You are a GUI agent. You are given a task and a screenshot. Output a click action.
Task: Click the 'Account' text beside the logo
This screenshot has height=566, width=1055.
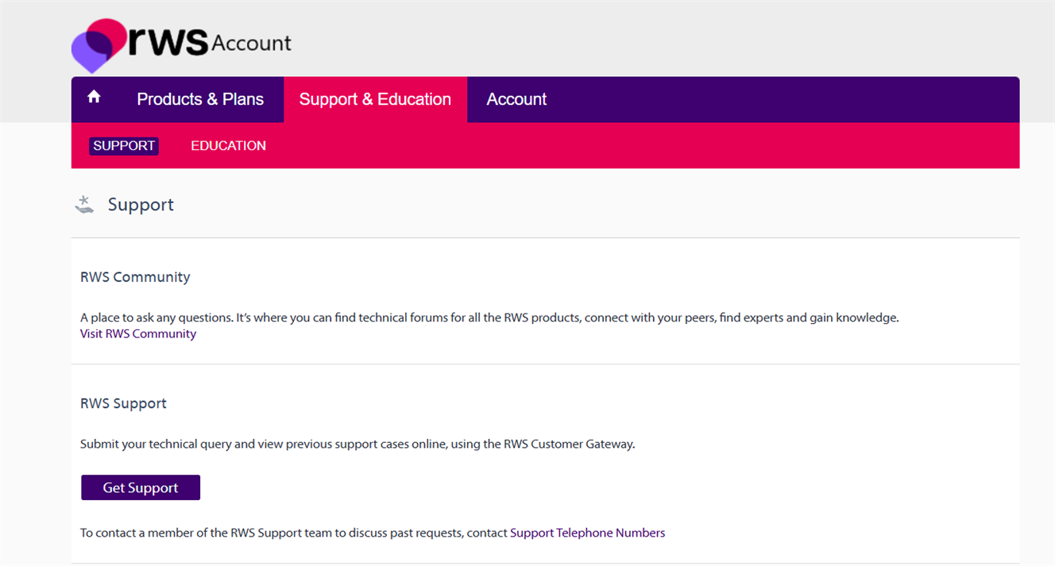pyautogui.click(x=251, y=43)
